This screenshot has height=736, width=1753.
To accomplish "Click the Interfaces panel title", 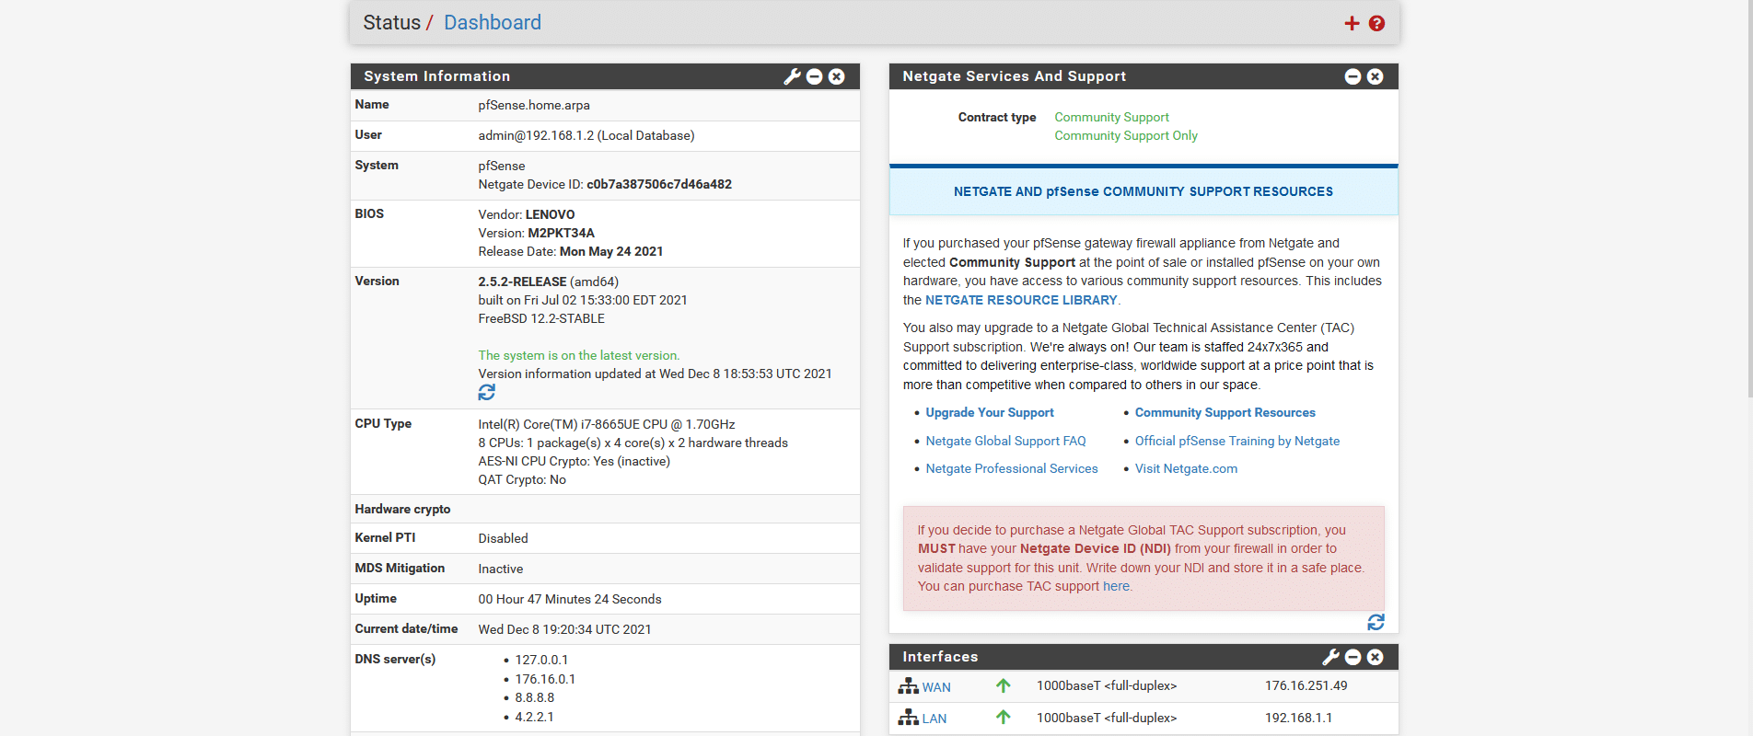I will click(940, 657).
